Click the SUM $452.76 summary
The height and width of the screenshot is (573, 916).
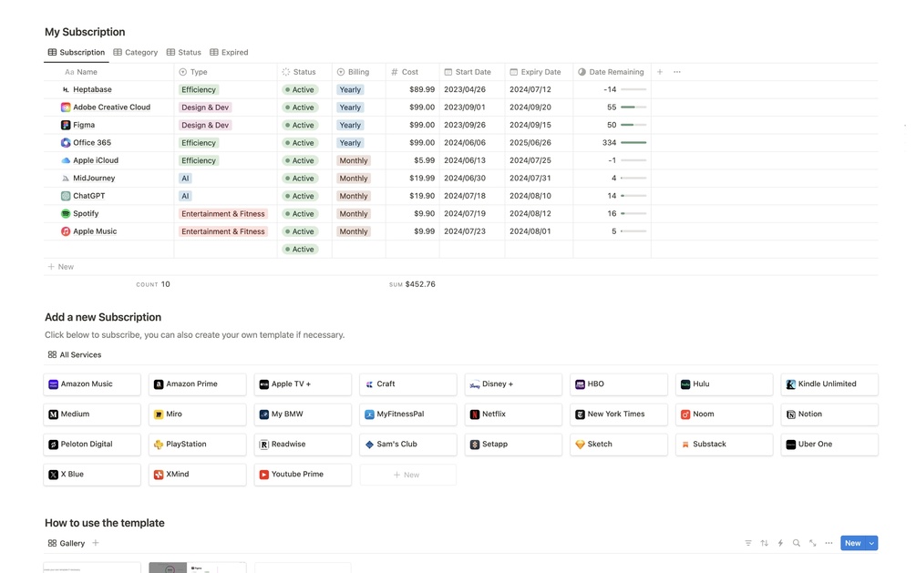pyautogui.click(x=413, y=284)
